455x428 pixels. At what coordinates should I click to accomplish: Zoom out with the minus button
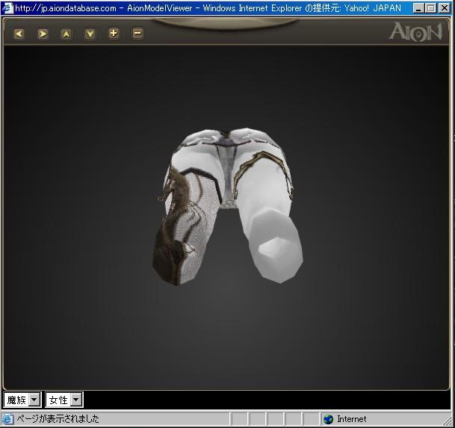(137, 34)
